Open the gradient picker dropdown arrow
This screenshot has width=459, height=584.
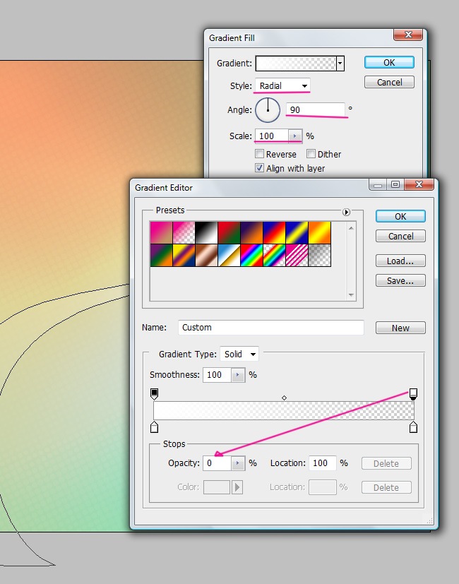tap(340, 64)
